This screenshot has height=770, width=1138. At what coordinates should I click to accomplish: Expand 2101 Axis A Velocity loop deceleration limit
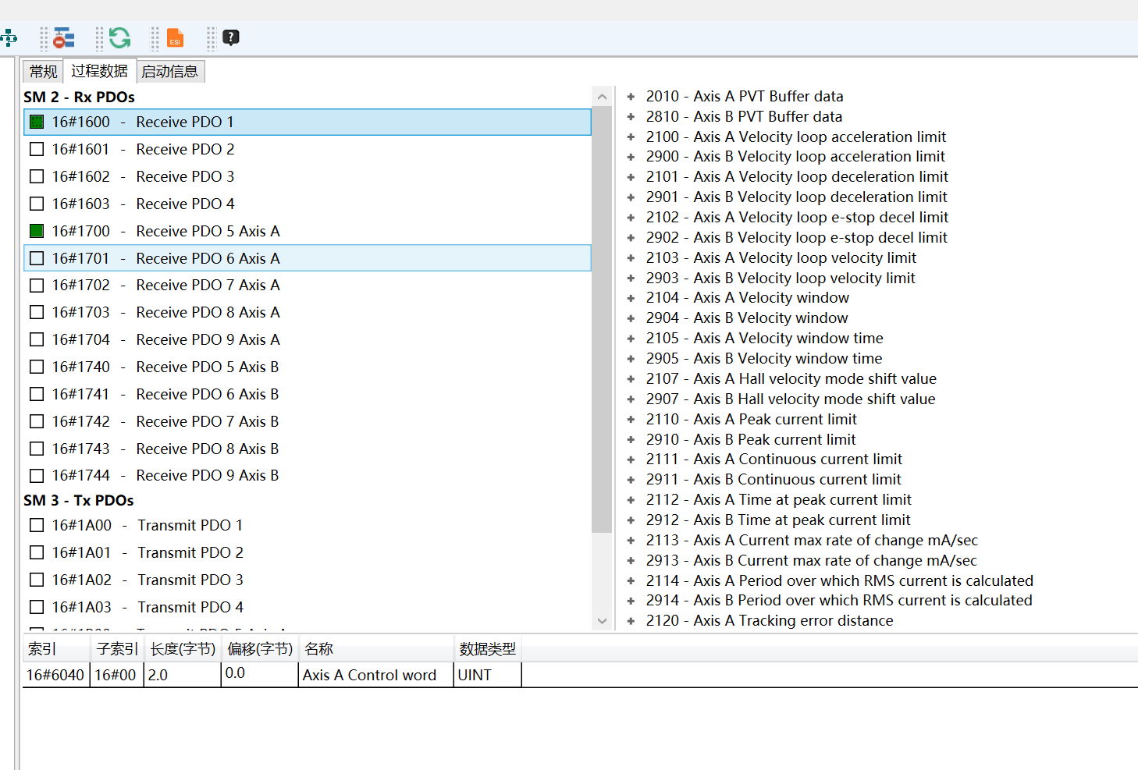[x=631, y=177]
